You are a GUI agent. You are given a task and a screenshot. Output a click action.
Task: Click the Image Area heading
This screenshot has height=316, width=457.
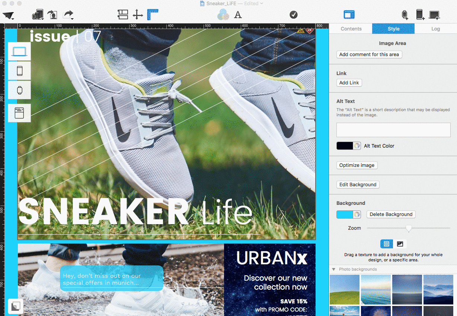pyautogui.click(x=392, y=43)
